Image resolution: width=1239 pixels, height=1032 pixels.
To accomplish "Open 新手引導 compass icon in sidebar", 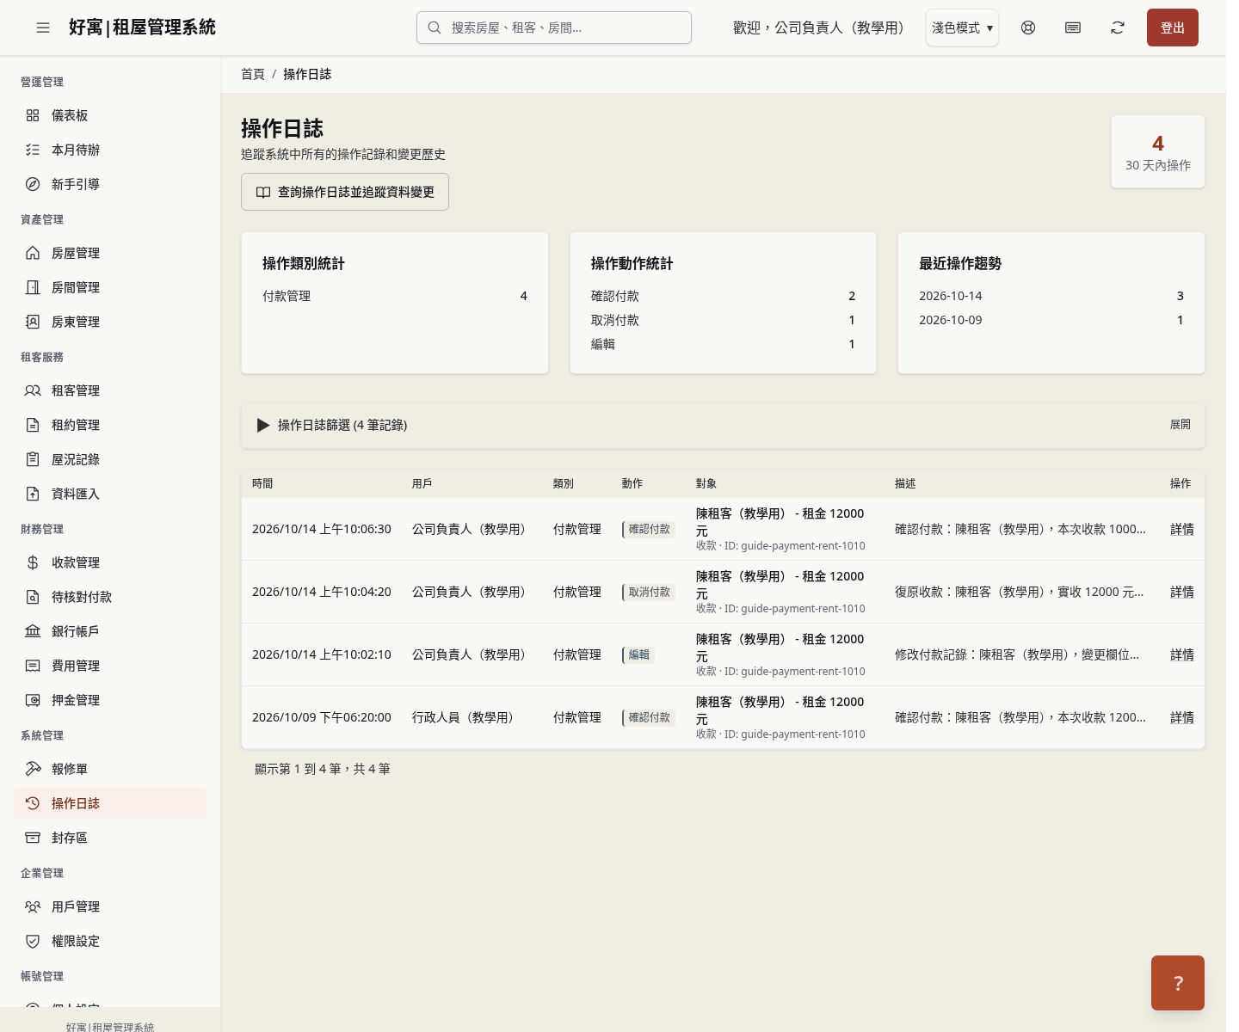I will (33, 184).
